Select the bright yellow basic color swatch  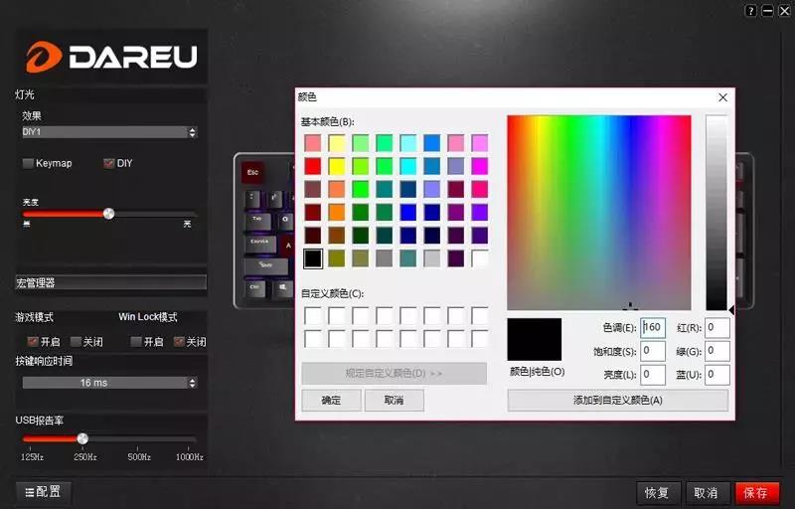pyautogui.click(x=337, y=166)
